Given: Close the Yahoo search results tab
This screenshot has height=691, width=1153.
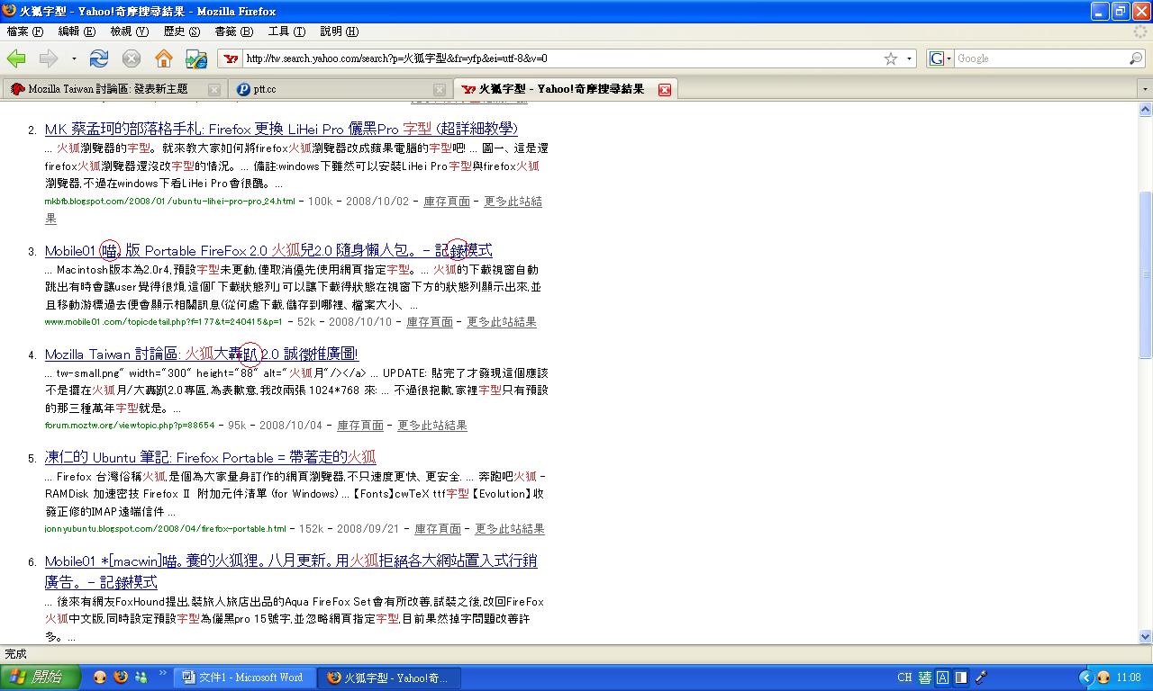Looking at the screenshot, I should pos(665,89).
